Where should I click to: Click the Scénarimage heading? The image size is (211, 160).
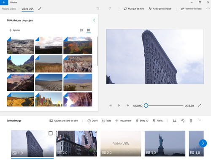14,121
